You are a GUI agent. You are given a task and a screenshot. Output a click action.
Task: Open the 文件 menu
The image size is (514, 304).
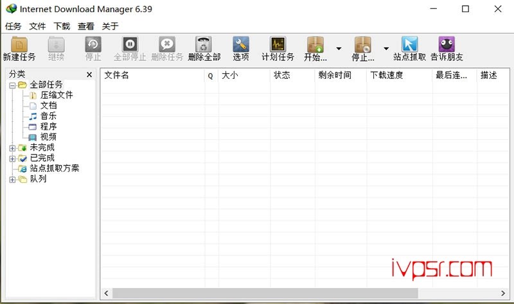coord(37,26)
